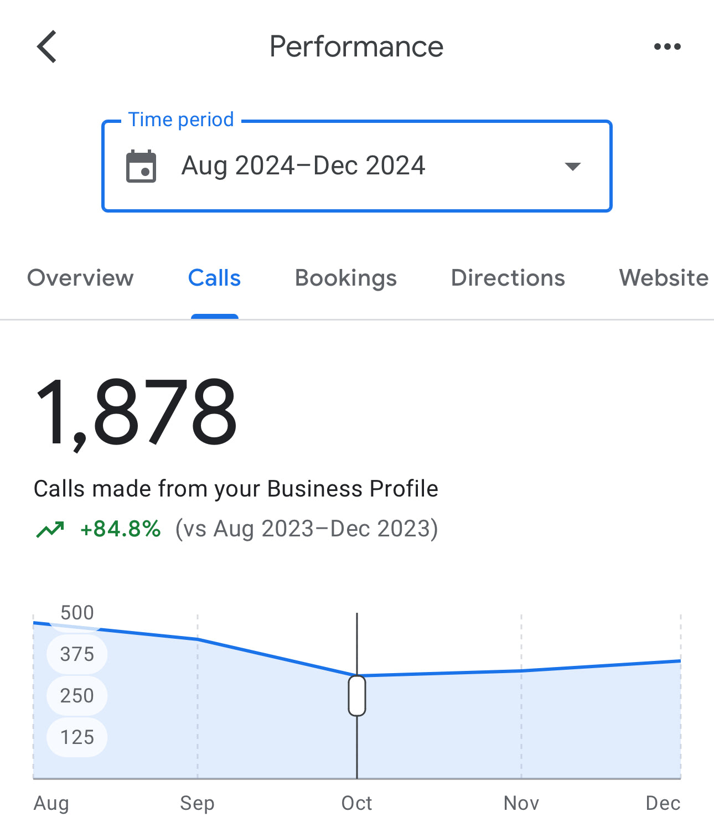
Task: Open the Aug 2024–Dec 2024 date selector
Action: (303, 166)
